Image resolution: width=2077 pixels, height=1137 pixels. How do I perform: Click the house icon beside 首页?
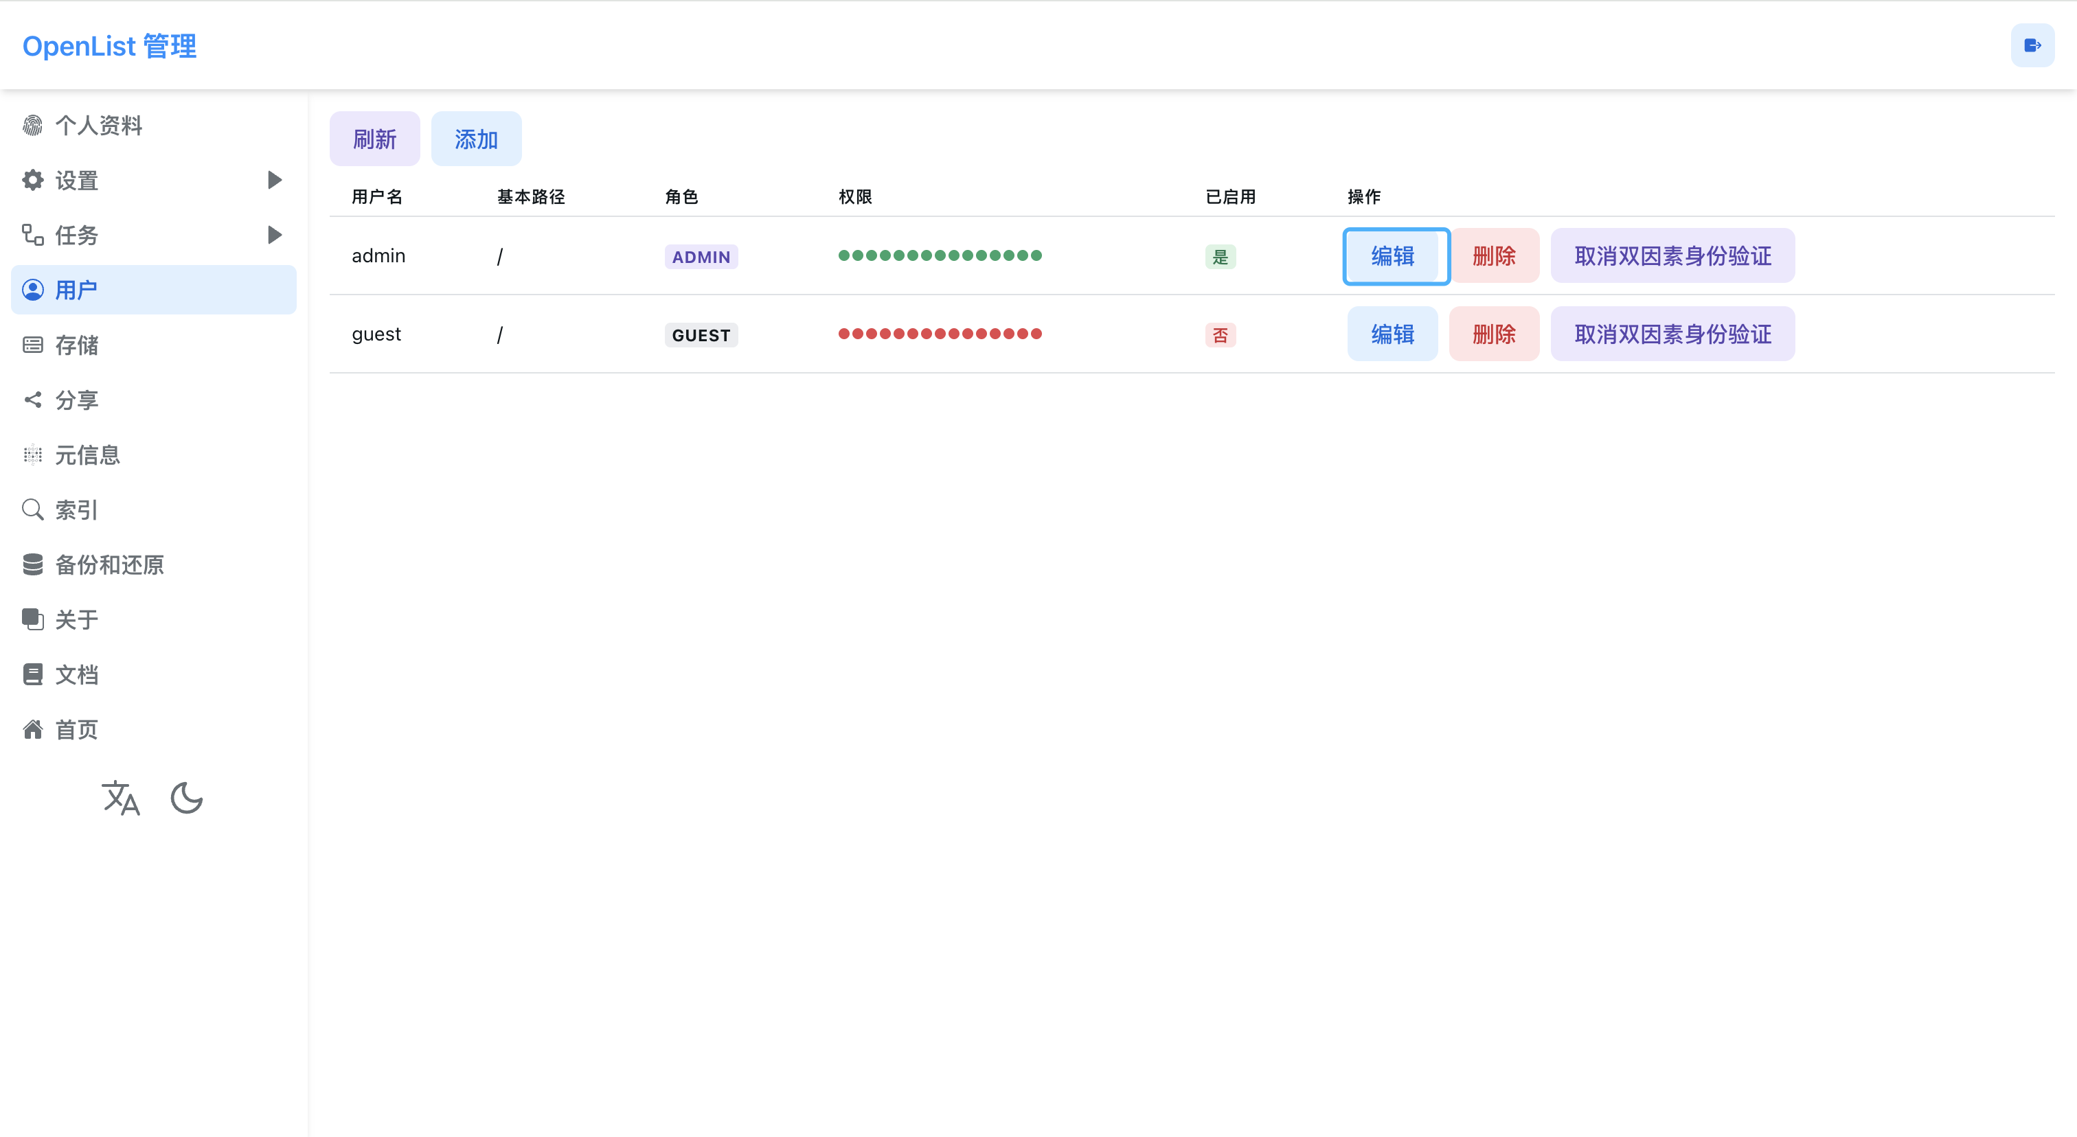[x=32, y=729]
